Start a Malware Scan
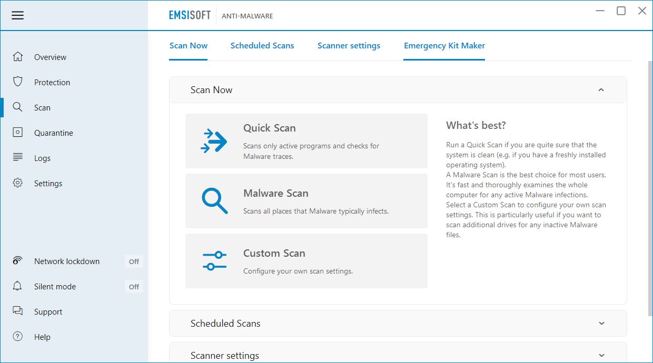Image resolution: width=653 pixels, height=363 pixels. click(306, 201)
